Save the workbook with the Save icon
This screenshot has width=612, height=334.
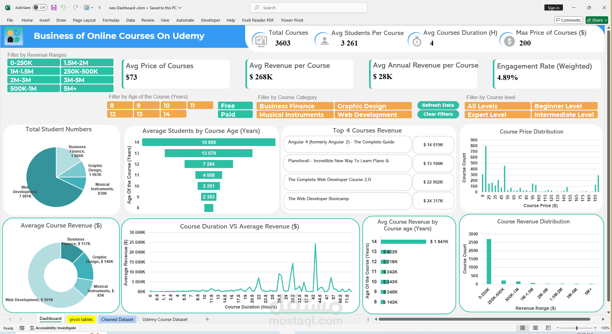pyautogui.click(x=54, y=8)
